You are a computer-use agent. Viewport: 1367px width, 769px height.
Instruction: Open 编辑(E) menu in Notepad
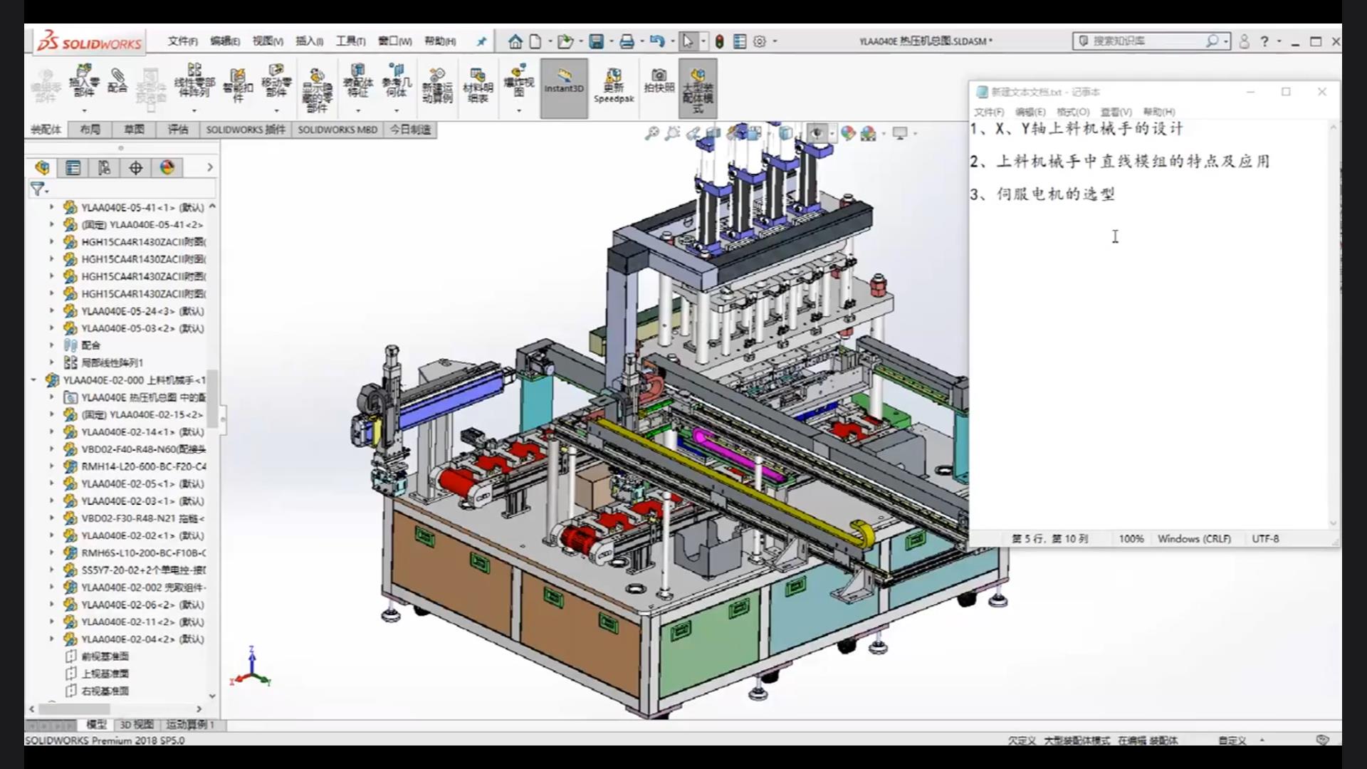point(1030,112)
